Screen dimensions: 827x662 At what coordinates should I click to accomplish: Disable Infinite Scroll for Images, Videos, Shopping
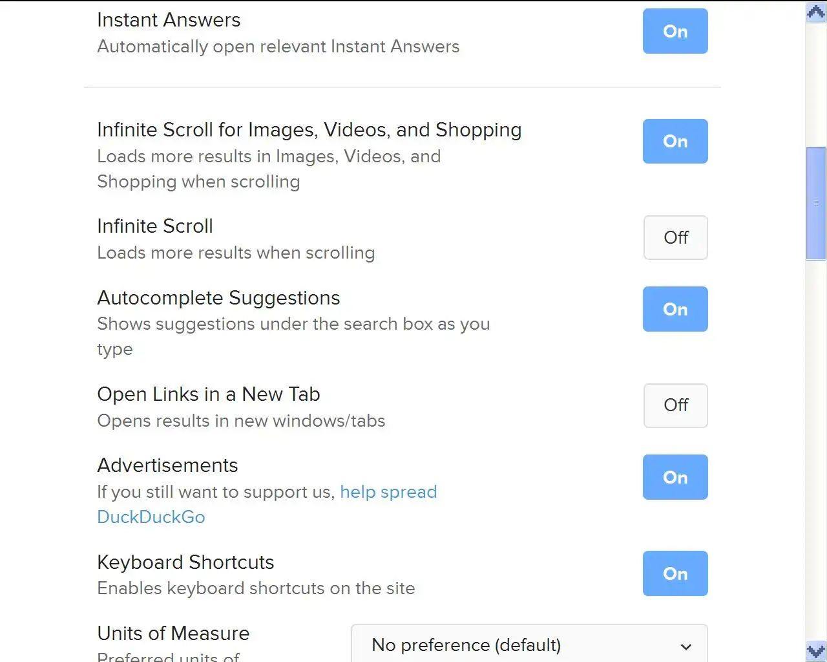click(x=675, y=141)
